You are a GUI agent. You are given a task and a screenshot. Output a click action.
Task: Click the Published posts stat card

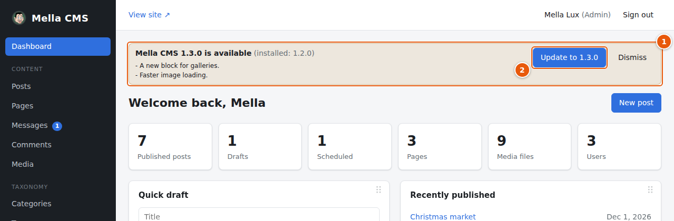tap(170, 147)
